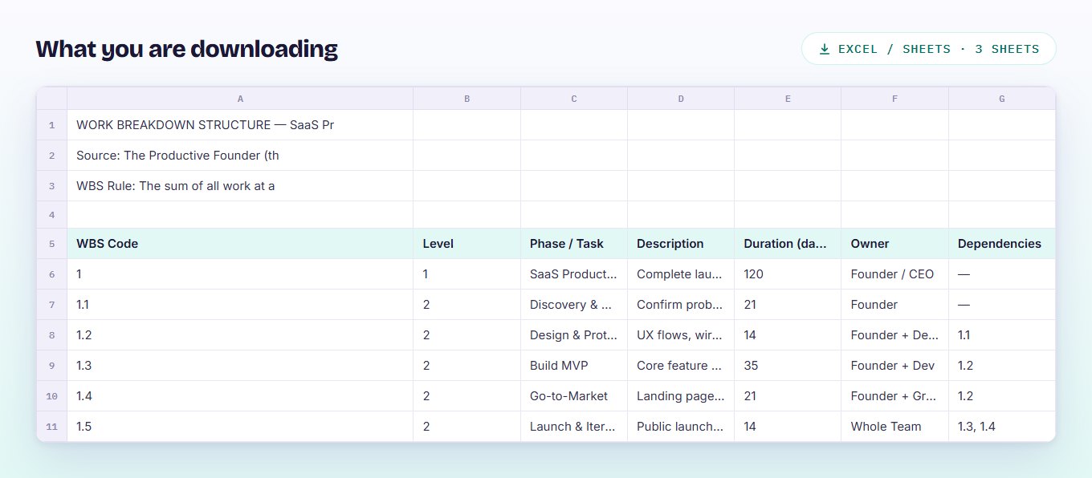This screenshot has width=1092, height=478.
Task: Click cell 'Source: The Productive Founder (th'
Action: (x=240, y=156)
